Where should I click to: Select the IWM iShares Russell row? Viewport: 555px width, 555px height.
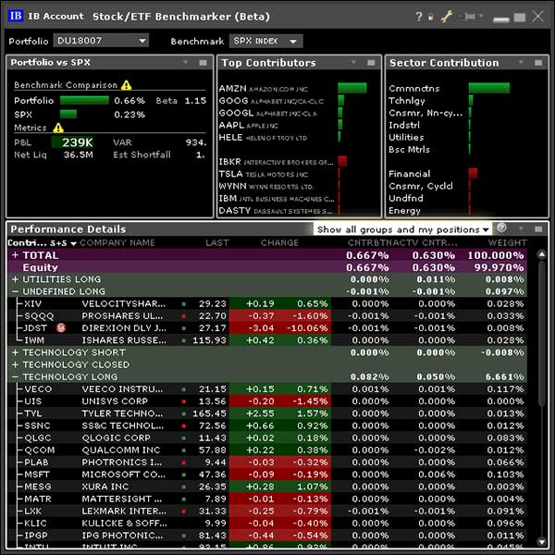(267, 340)
